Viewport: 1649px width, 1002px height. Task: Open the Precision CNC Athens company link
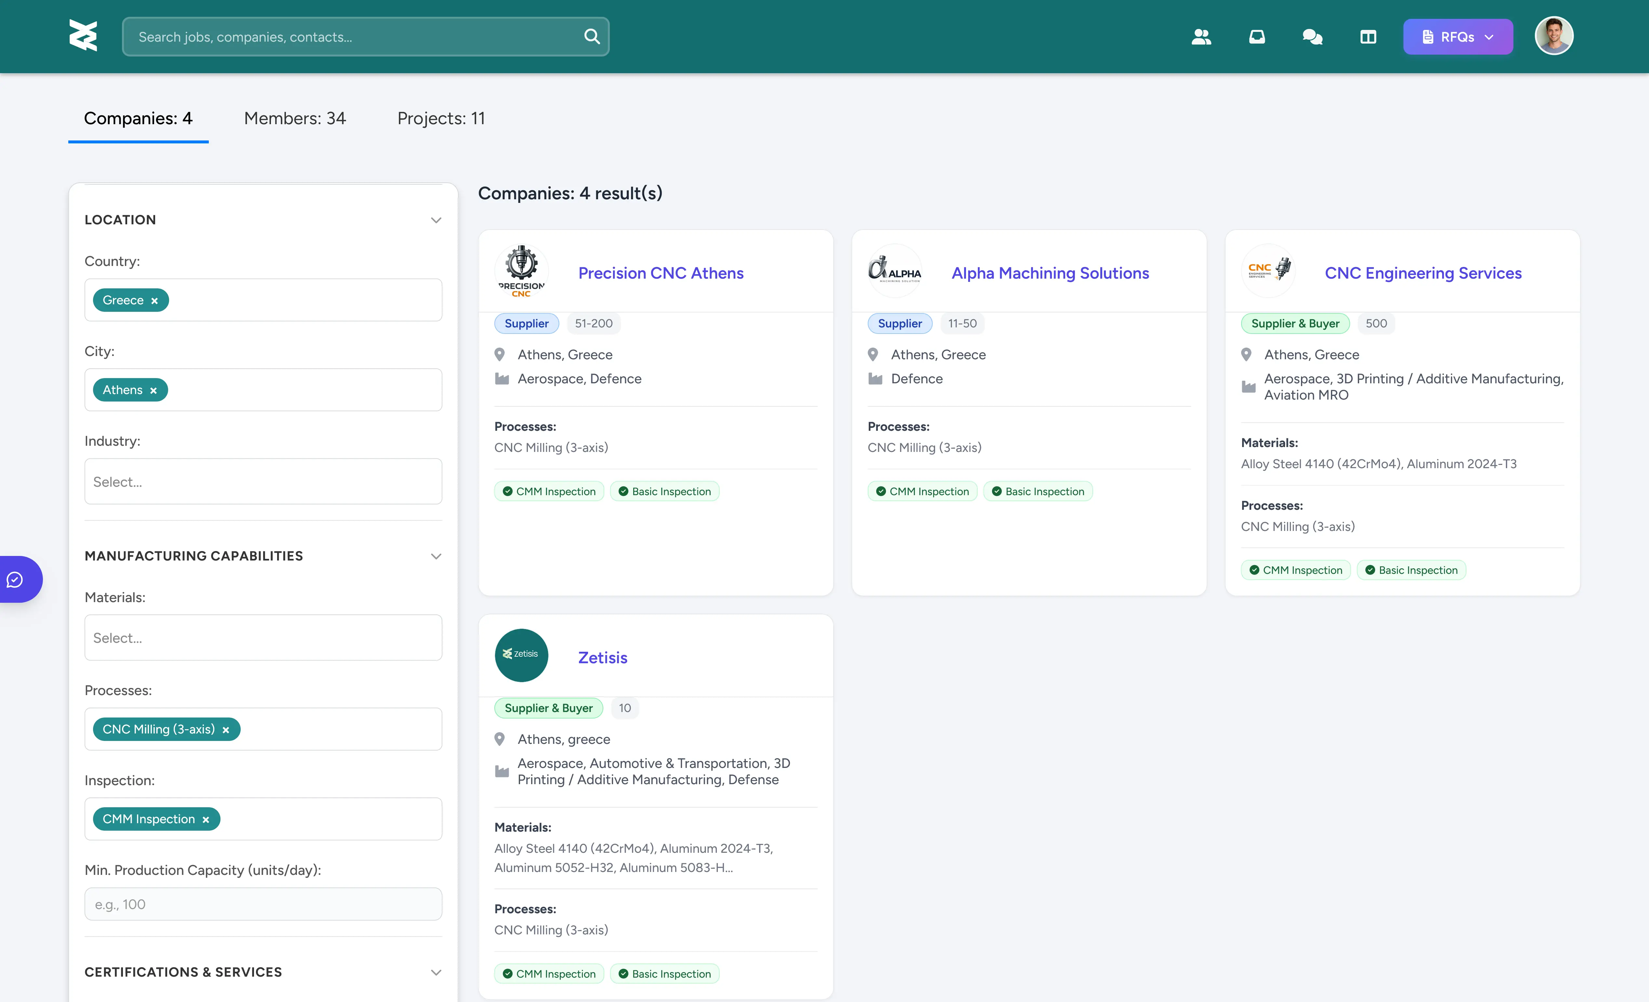(x=661, y=273)
